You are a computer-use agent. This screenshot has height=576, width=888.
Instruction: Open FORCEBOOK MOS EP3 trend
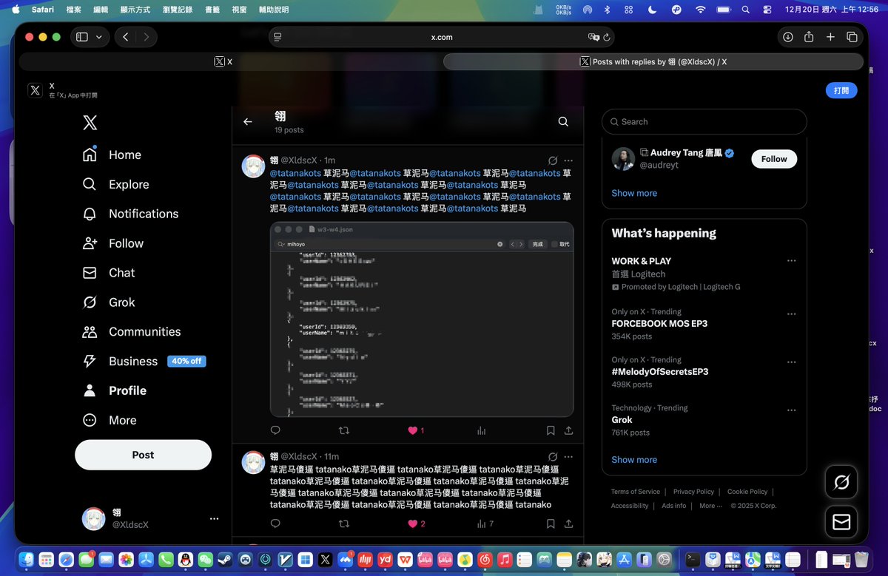pos(659,324)
